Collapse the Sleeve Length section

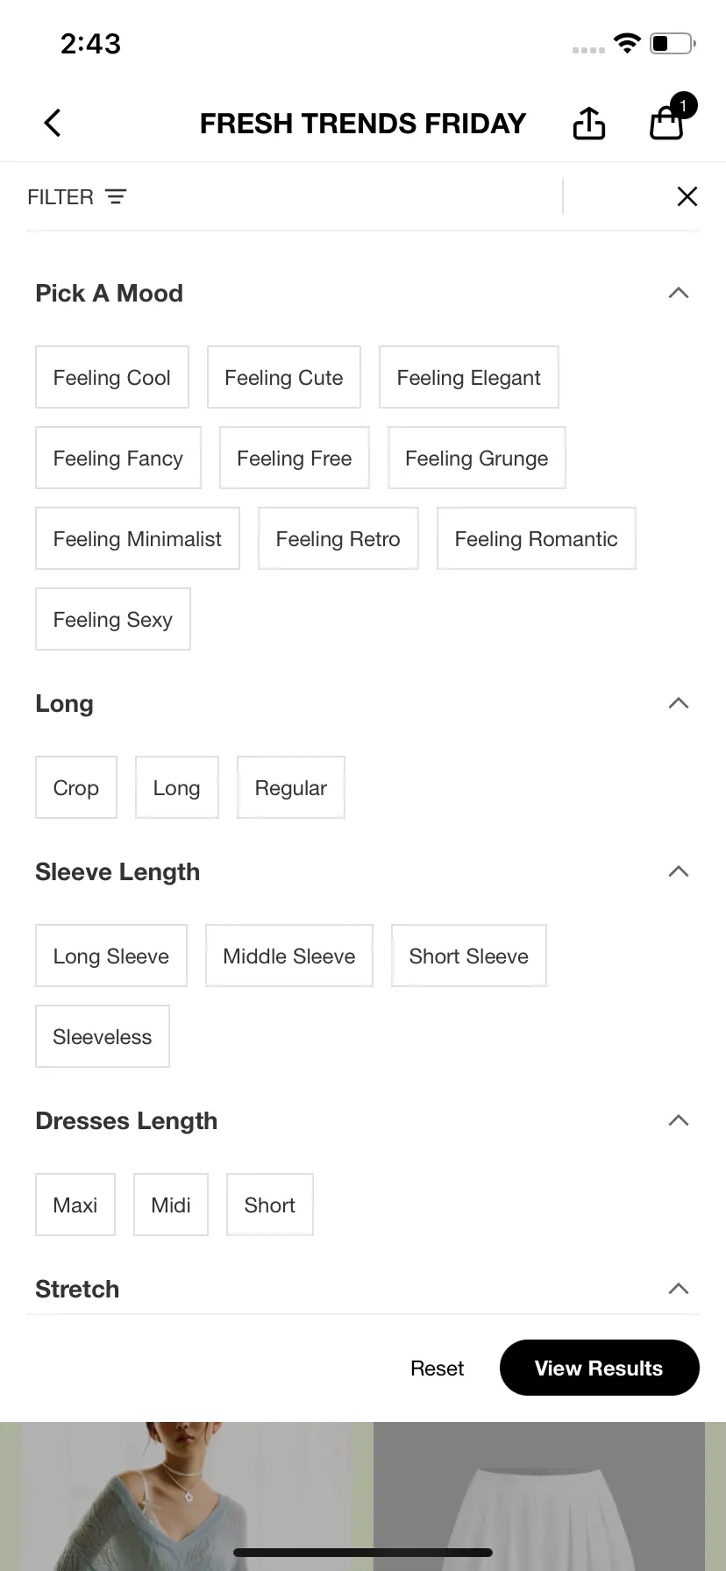[679, 871]
